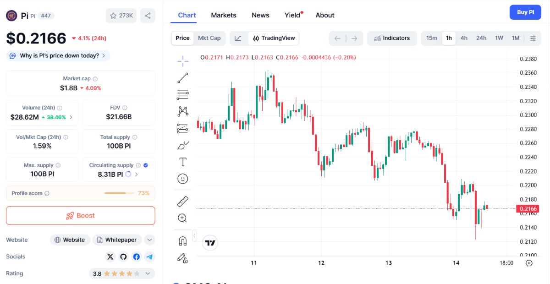Image resolution: width=550 pixels, height=284 pixels.
Task: Select the Text annotation tool
Action: (182, 162)
